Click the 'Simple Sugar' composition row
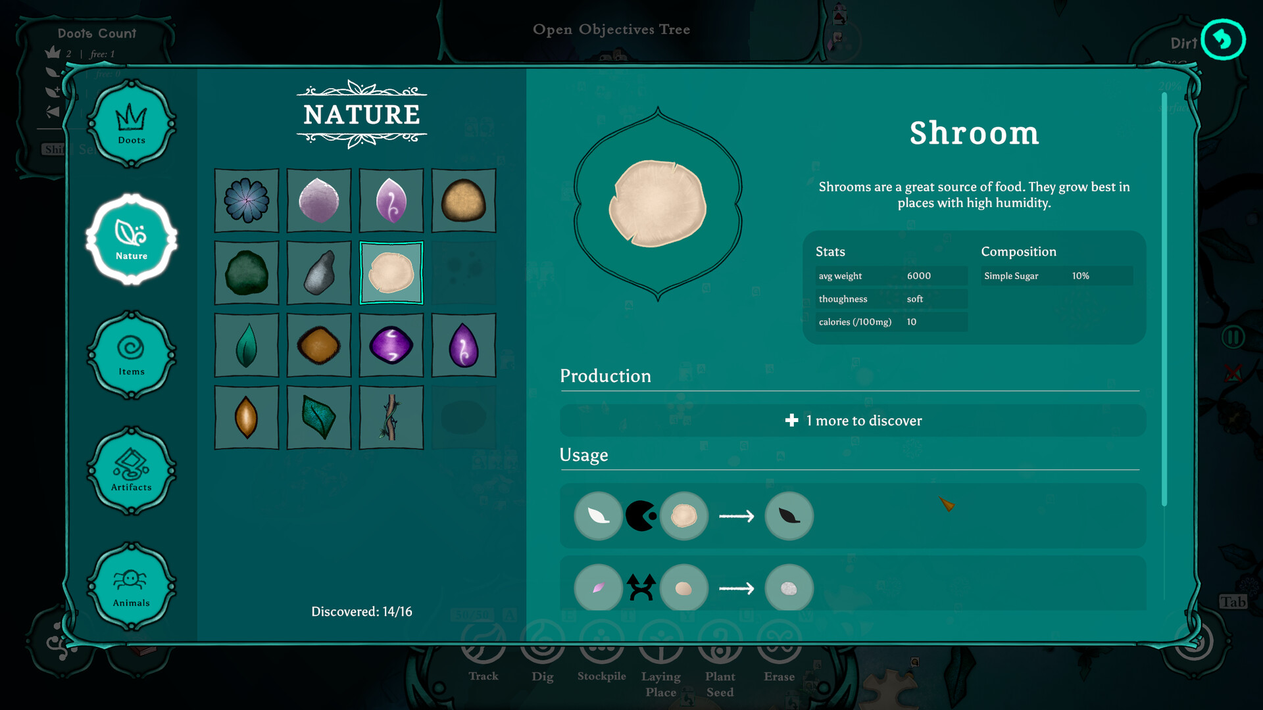This screenshot has height=710, width=1263. pyautogui.click(x=1057, y=276)
